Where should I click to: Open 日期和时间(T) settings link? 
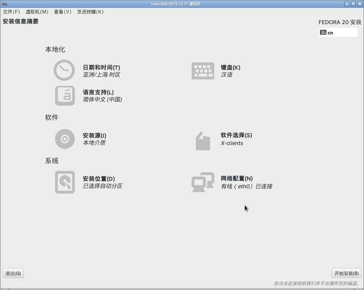(101, 67)
